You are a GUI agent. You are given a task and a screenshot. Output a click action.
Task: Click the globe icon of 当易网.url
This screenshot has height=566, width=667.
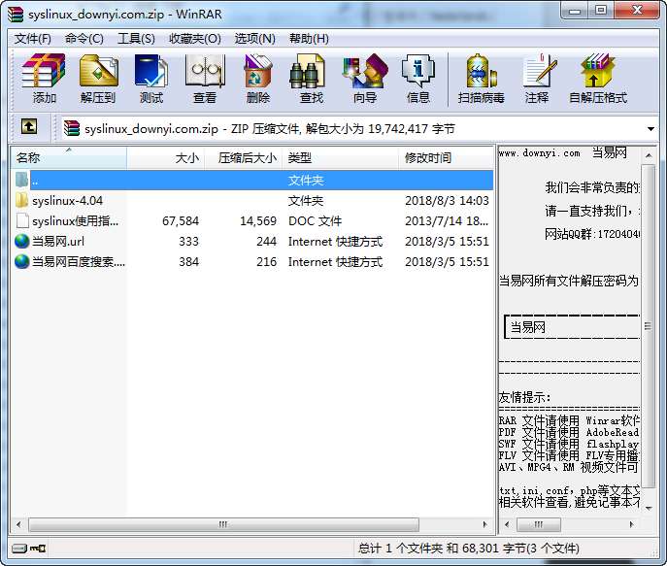[21, 241]
